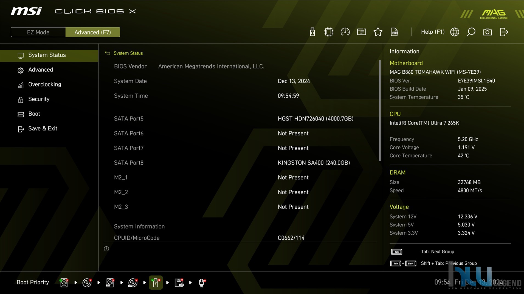Select the System Date value Dec 13, 2024
This screenshot has width=524, height=294.
[294, 81]
